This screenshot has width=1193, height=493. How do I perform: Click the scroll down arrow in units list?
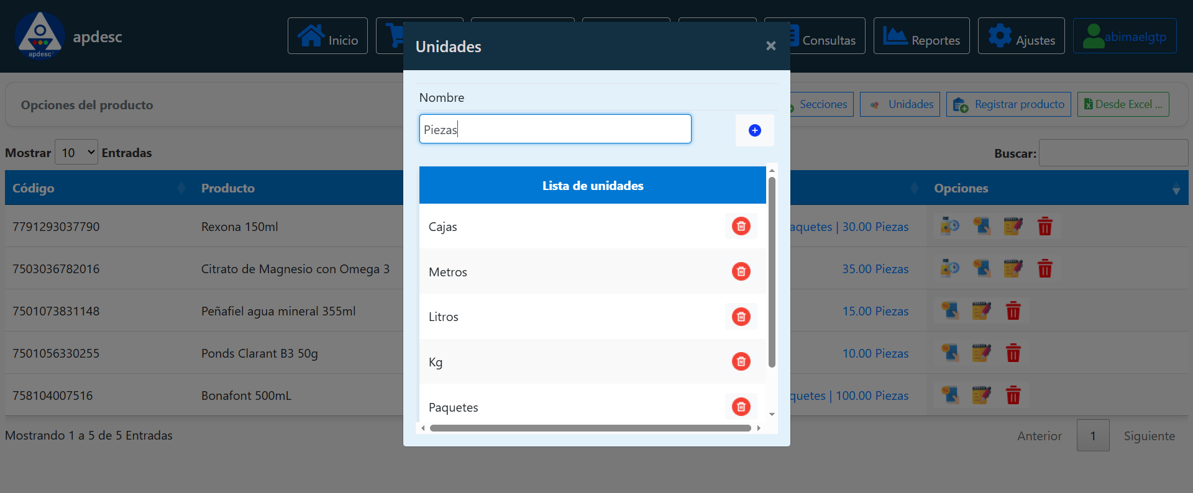(772, 414)
